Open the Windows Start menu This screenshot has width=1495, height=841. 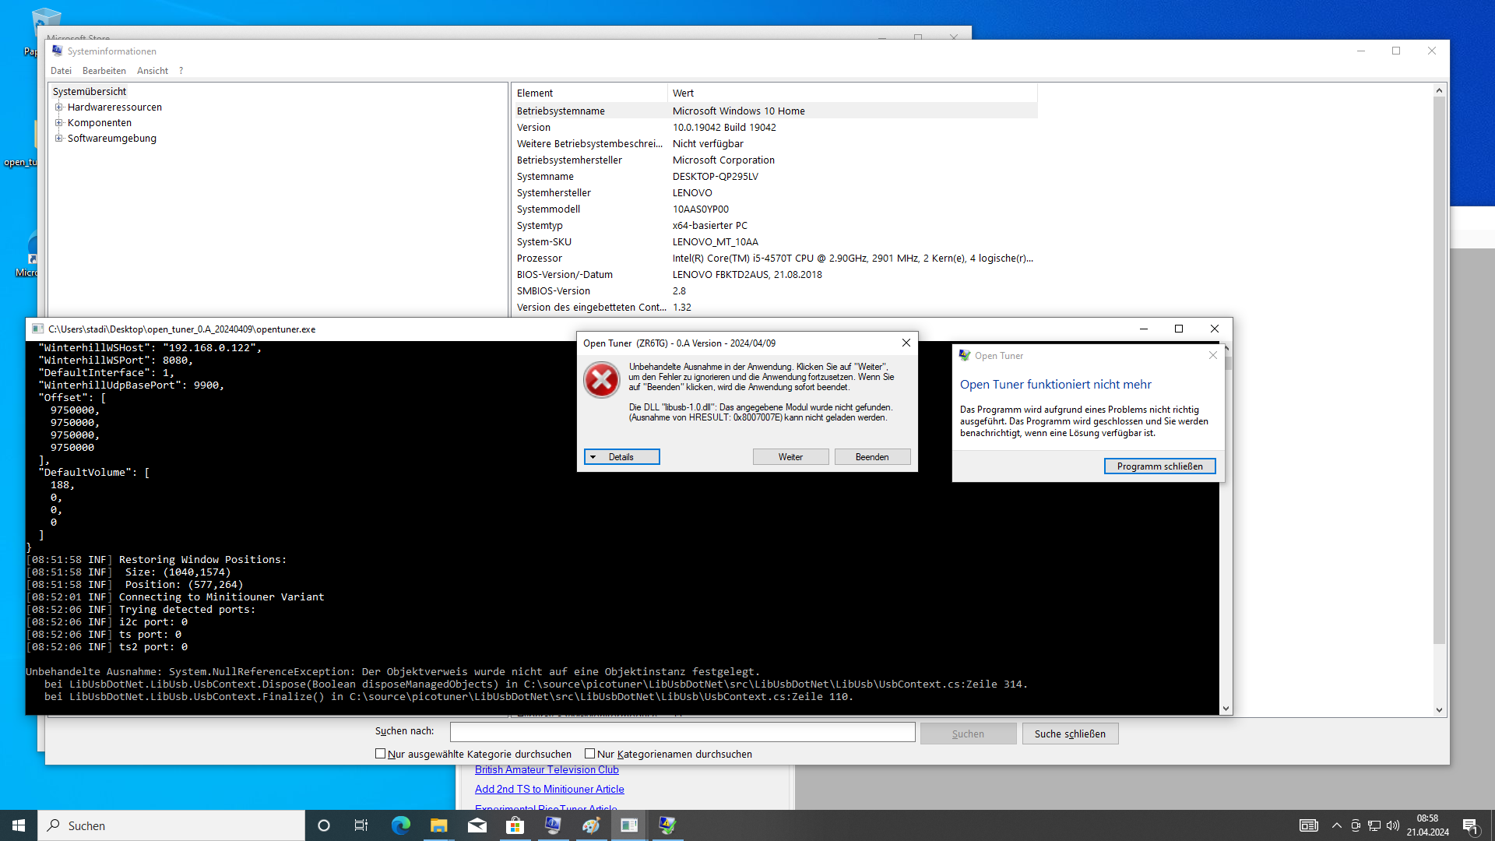click(x=19, y=825)
